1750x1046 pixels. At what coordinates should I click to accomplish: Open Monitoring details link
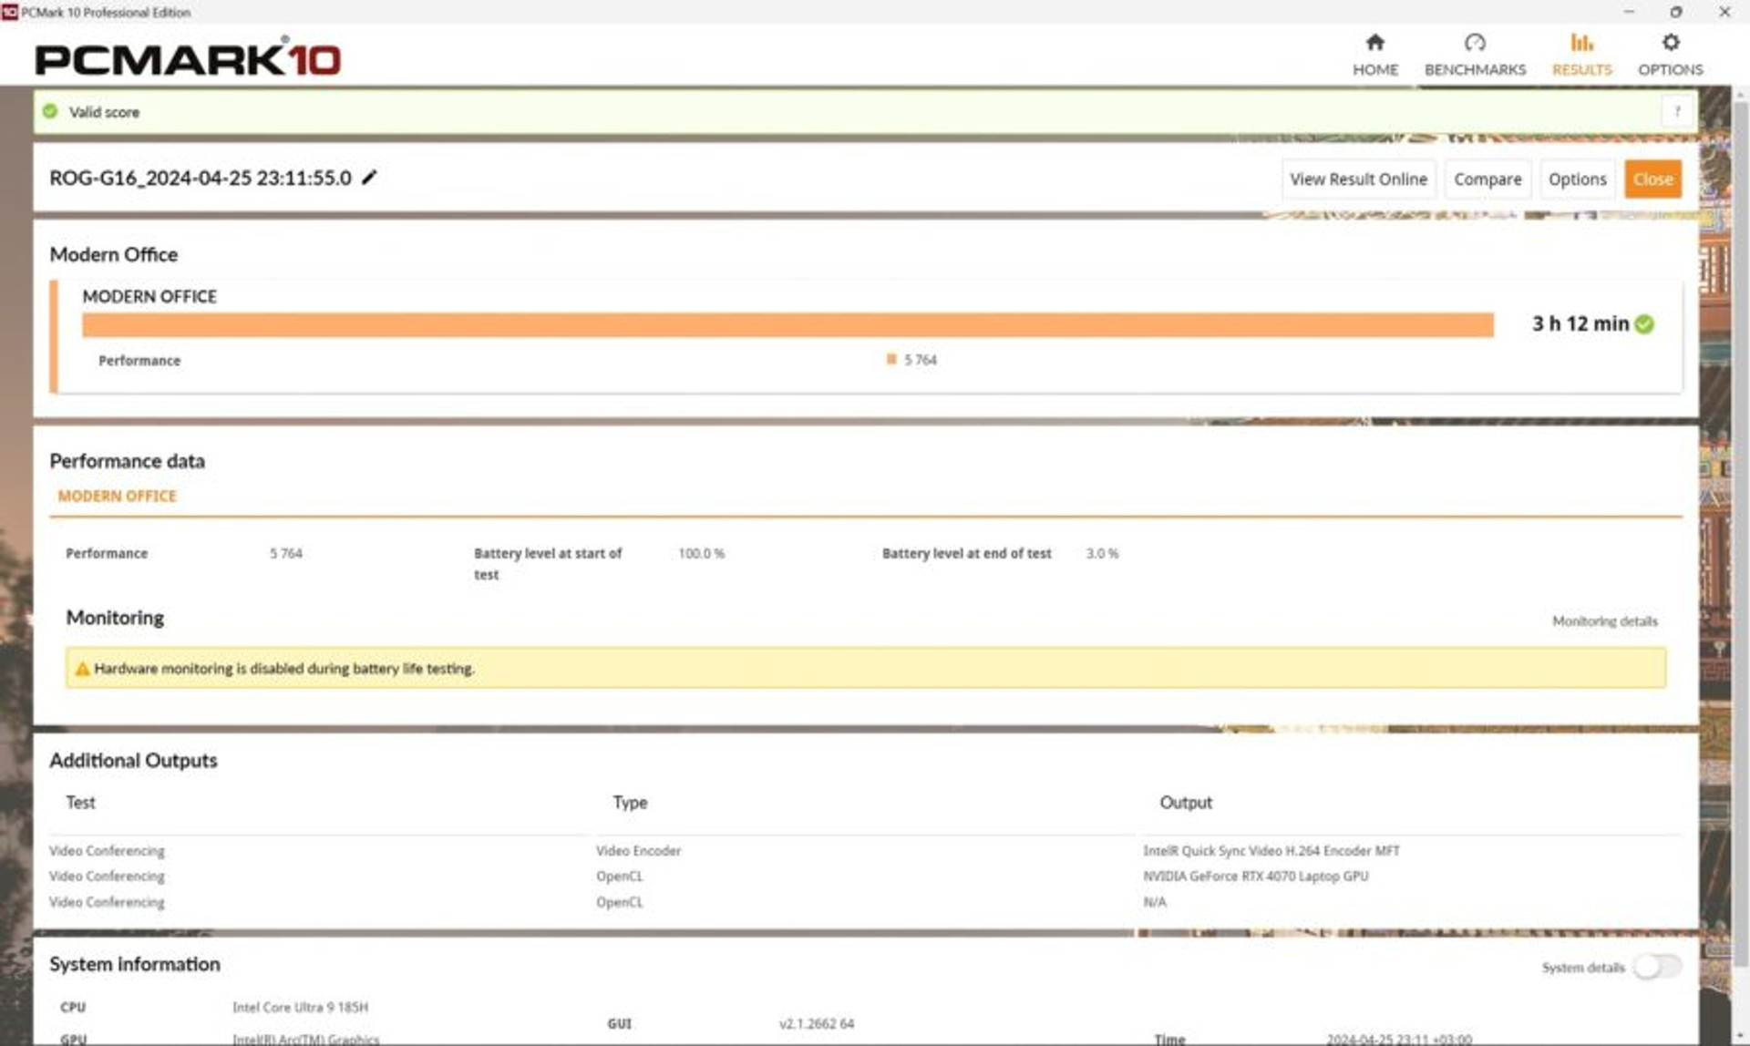click(1604, 621)
